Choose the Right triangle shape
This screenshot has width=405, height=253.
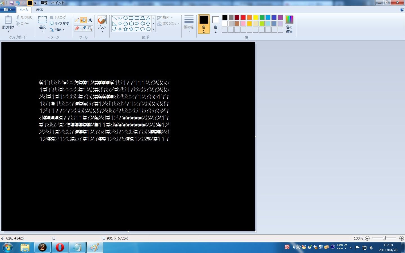click(x=114, y=24)
